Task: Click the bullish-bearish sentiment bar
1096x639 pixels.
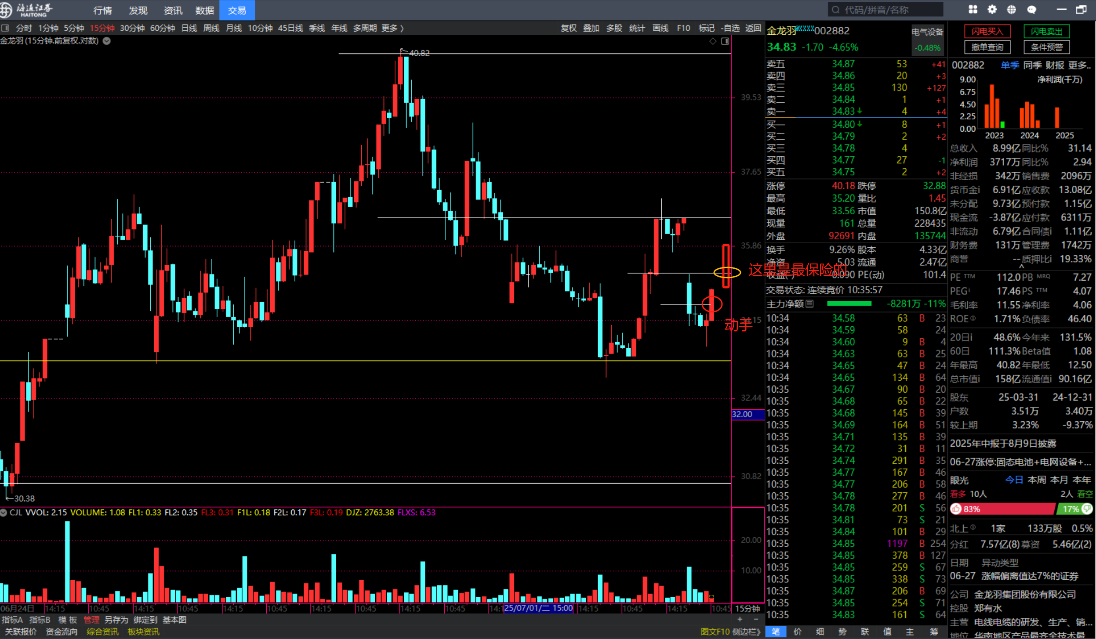Action: 1021,509
